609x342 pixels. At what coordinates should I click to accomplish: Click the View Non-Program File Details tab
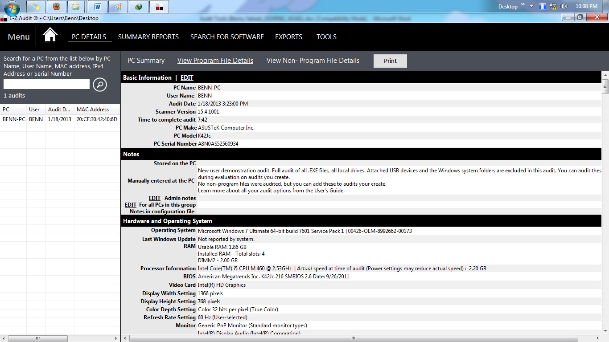[313, 60]
